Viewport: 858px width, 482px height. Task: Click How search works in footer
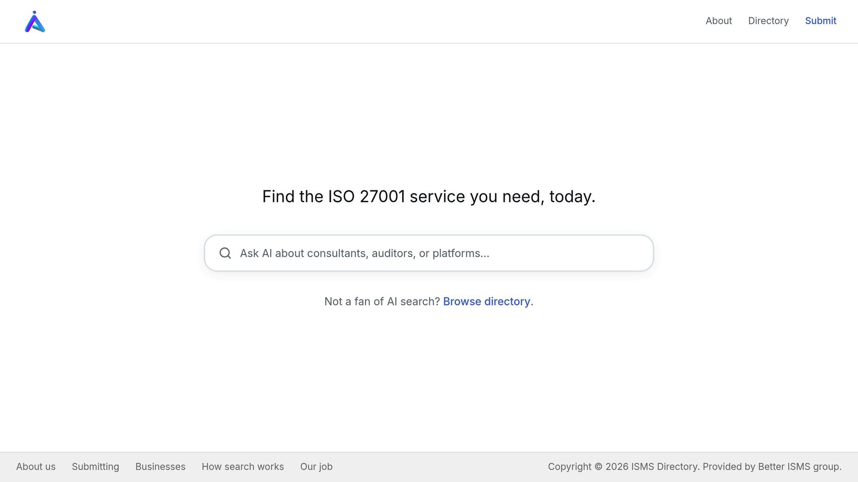coord(243,466)
